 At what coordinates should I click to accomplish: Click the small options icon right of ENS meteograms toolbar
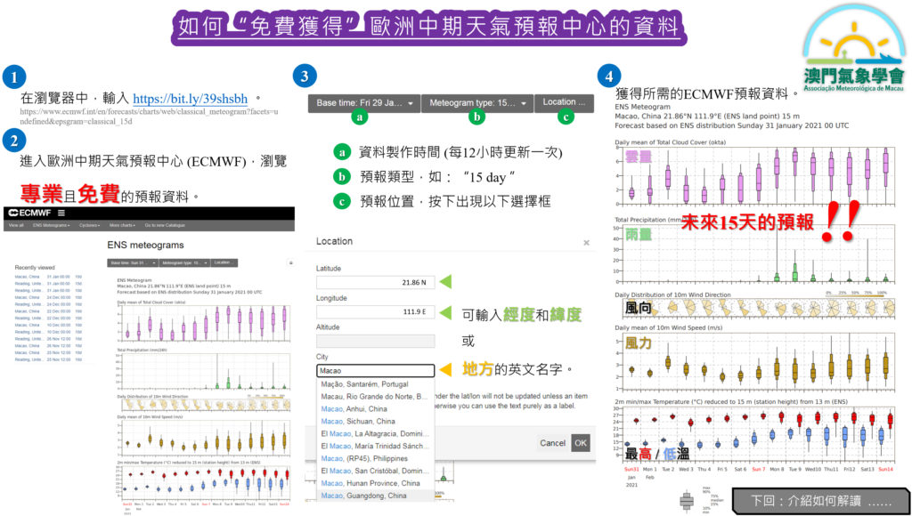(x=290, y=262)
